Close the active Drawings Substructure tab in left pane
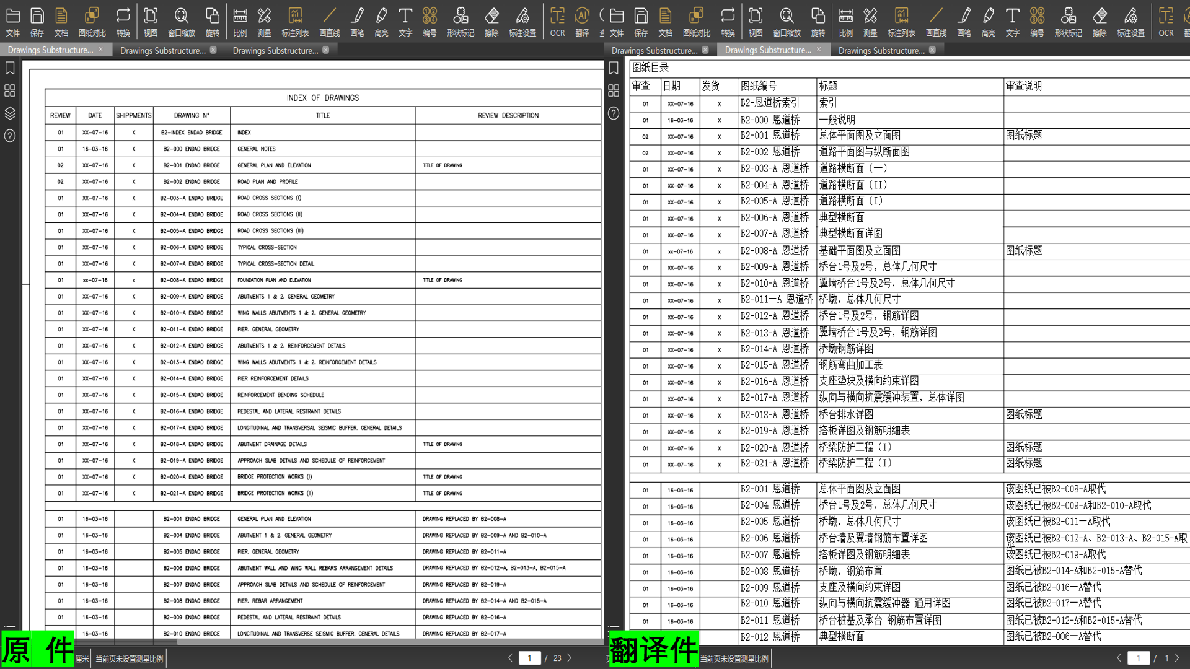 (100, 50)
